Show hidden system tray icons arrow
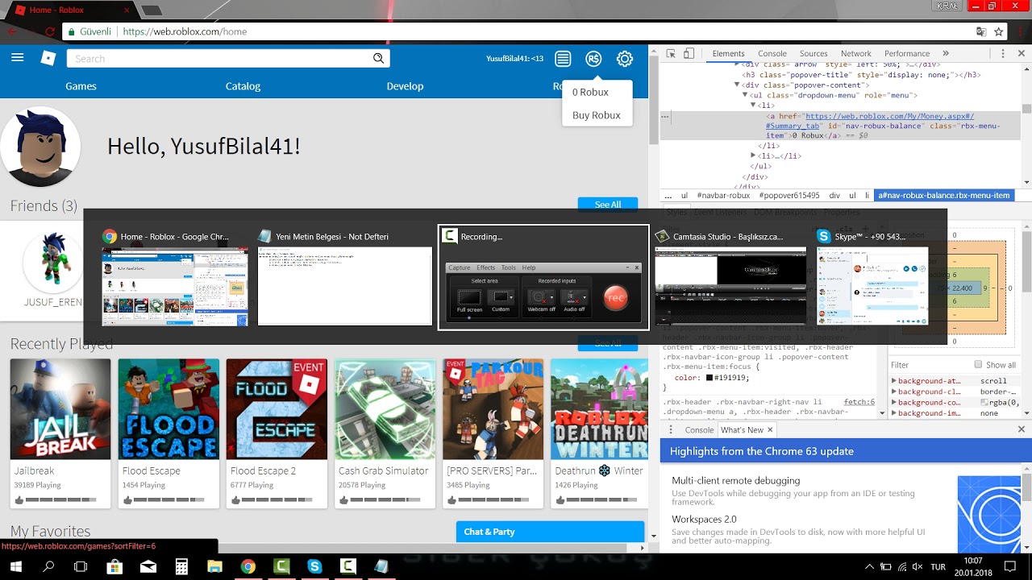The width and height of the screenshot is (1032, 580). (x=869, y=567)
